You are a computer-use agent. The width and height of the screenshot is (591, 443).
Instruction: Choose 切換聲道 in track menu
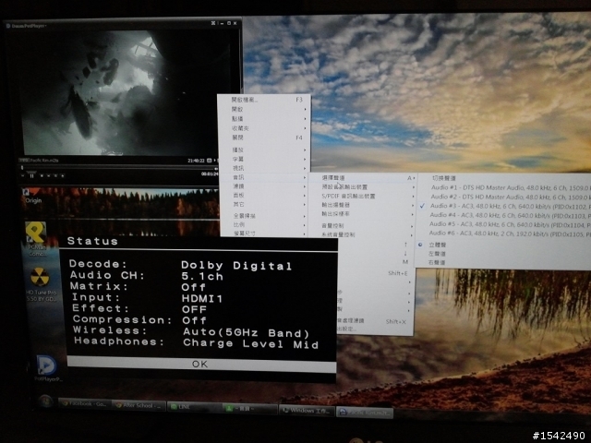(504, 178)
